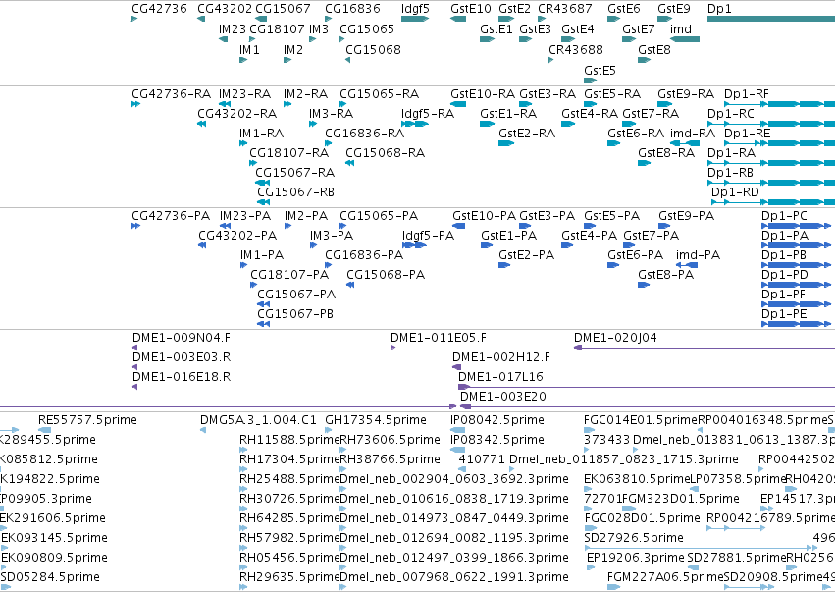Screen dimensions: 835x592
Task: Click the CG16836-RA transcript label
Action: click(x=364, y=134)
